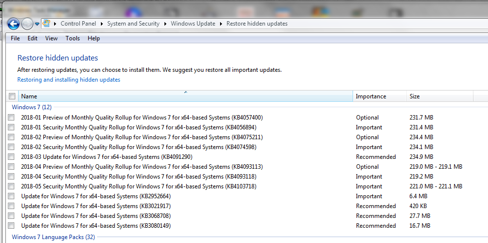488x243 pixels.
Task: Enable the checkbox for update KB3080149
Action: click(11, 226)
